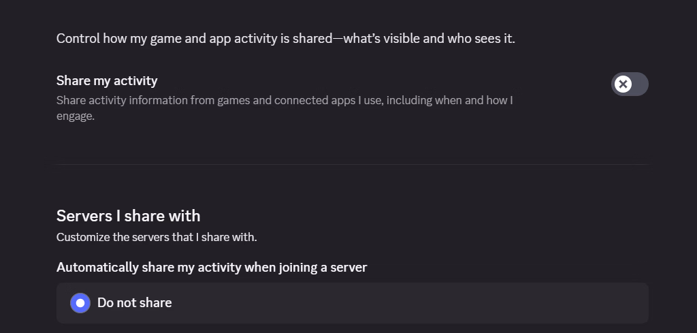This screenshot has height=333, width=697.
Task: Click the X knob icon on the activity switch
Action: tap(623, 84)
